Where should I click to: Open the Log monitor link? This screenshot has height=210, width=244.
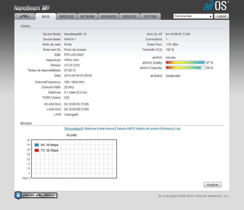[x=177, y=129]
